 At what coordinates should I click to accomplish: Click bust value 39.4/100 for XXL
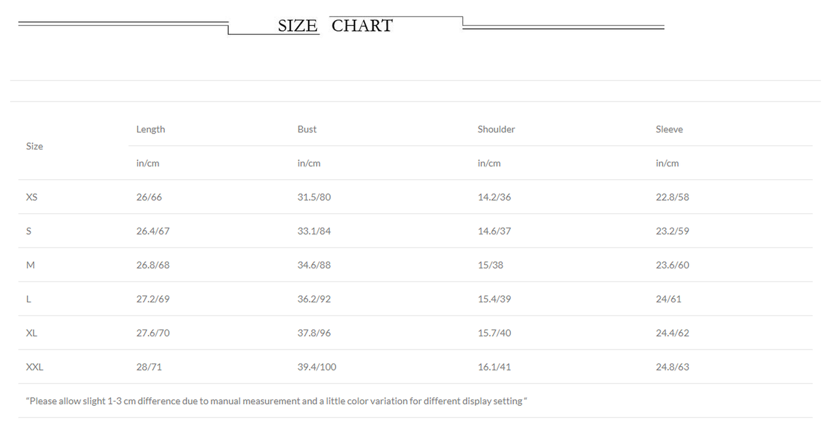coord(317,367)
